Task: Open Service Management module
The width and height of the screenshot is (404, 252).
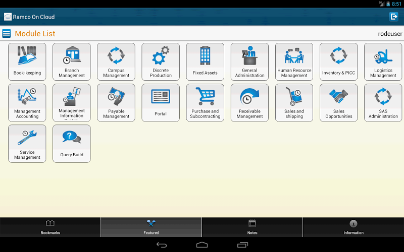Action: (27, 144)
